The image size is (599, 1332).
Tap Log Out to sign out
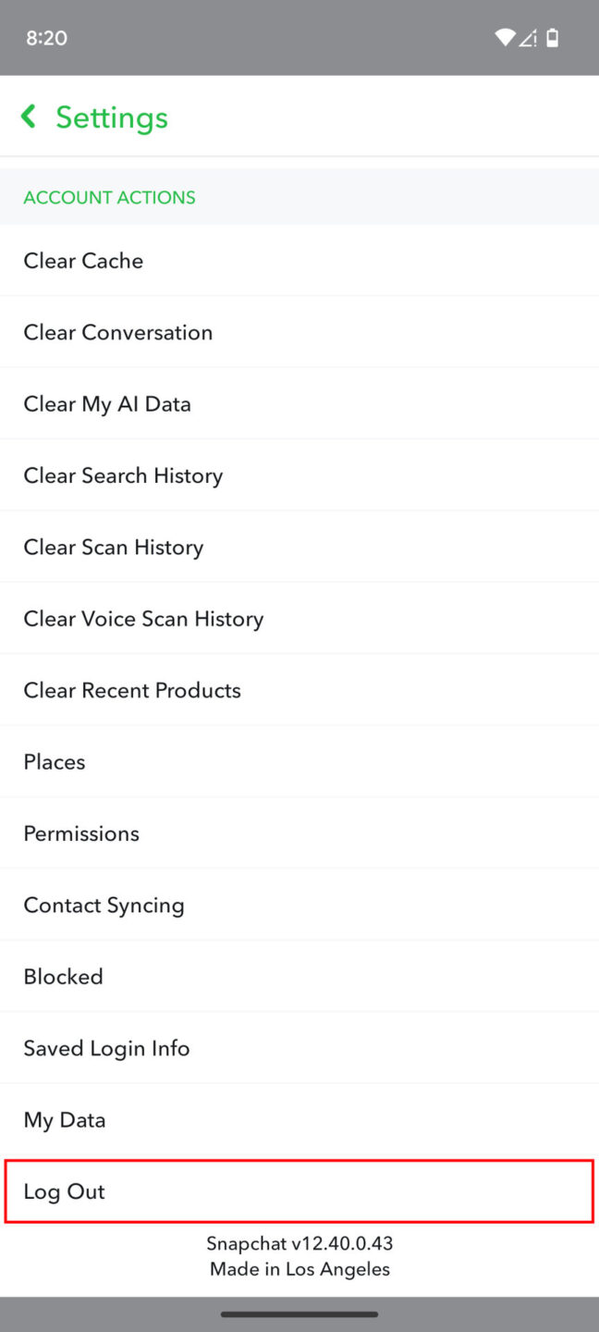click(x=64, y=1191)
